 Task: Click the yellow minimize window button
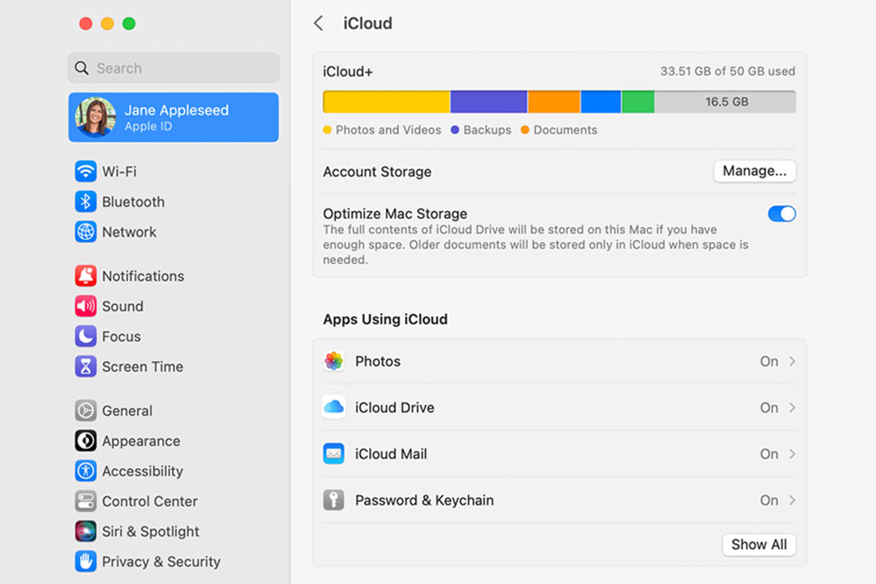pos(107,24)
